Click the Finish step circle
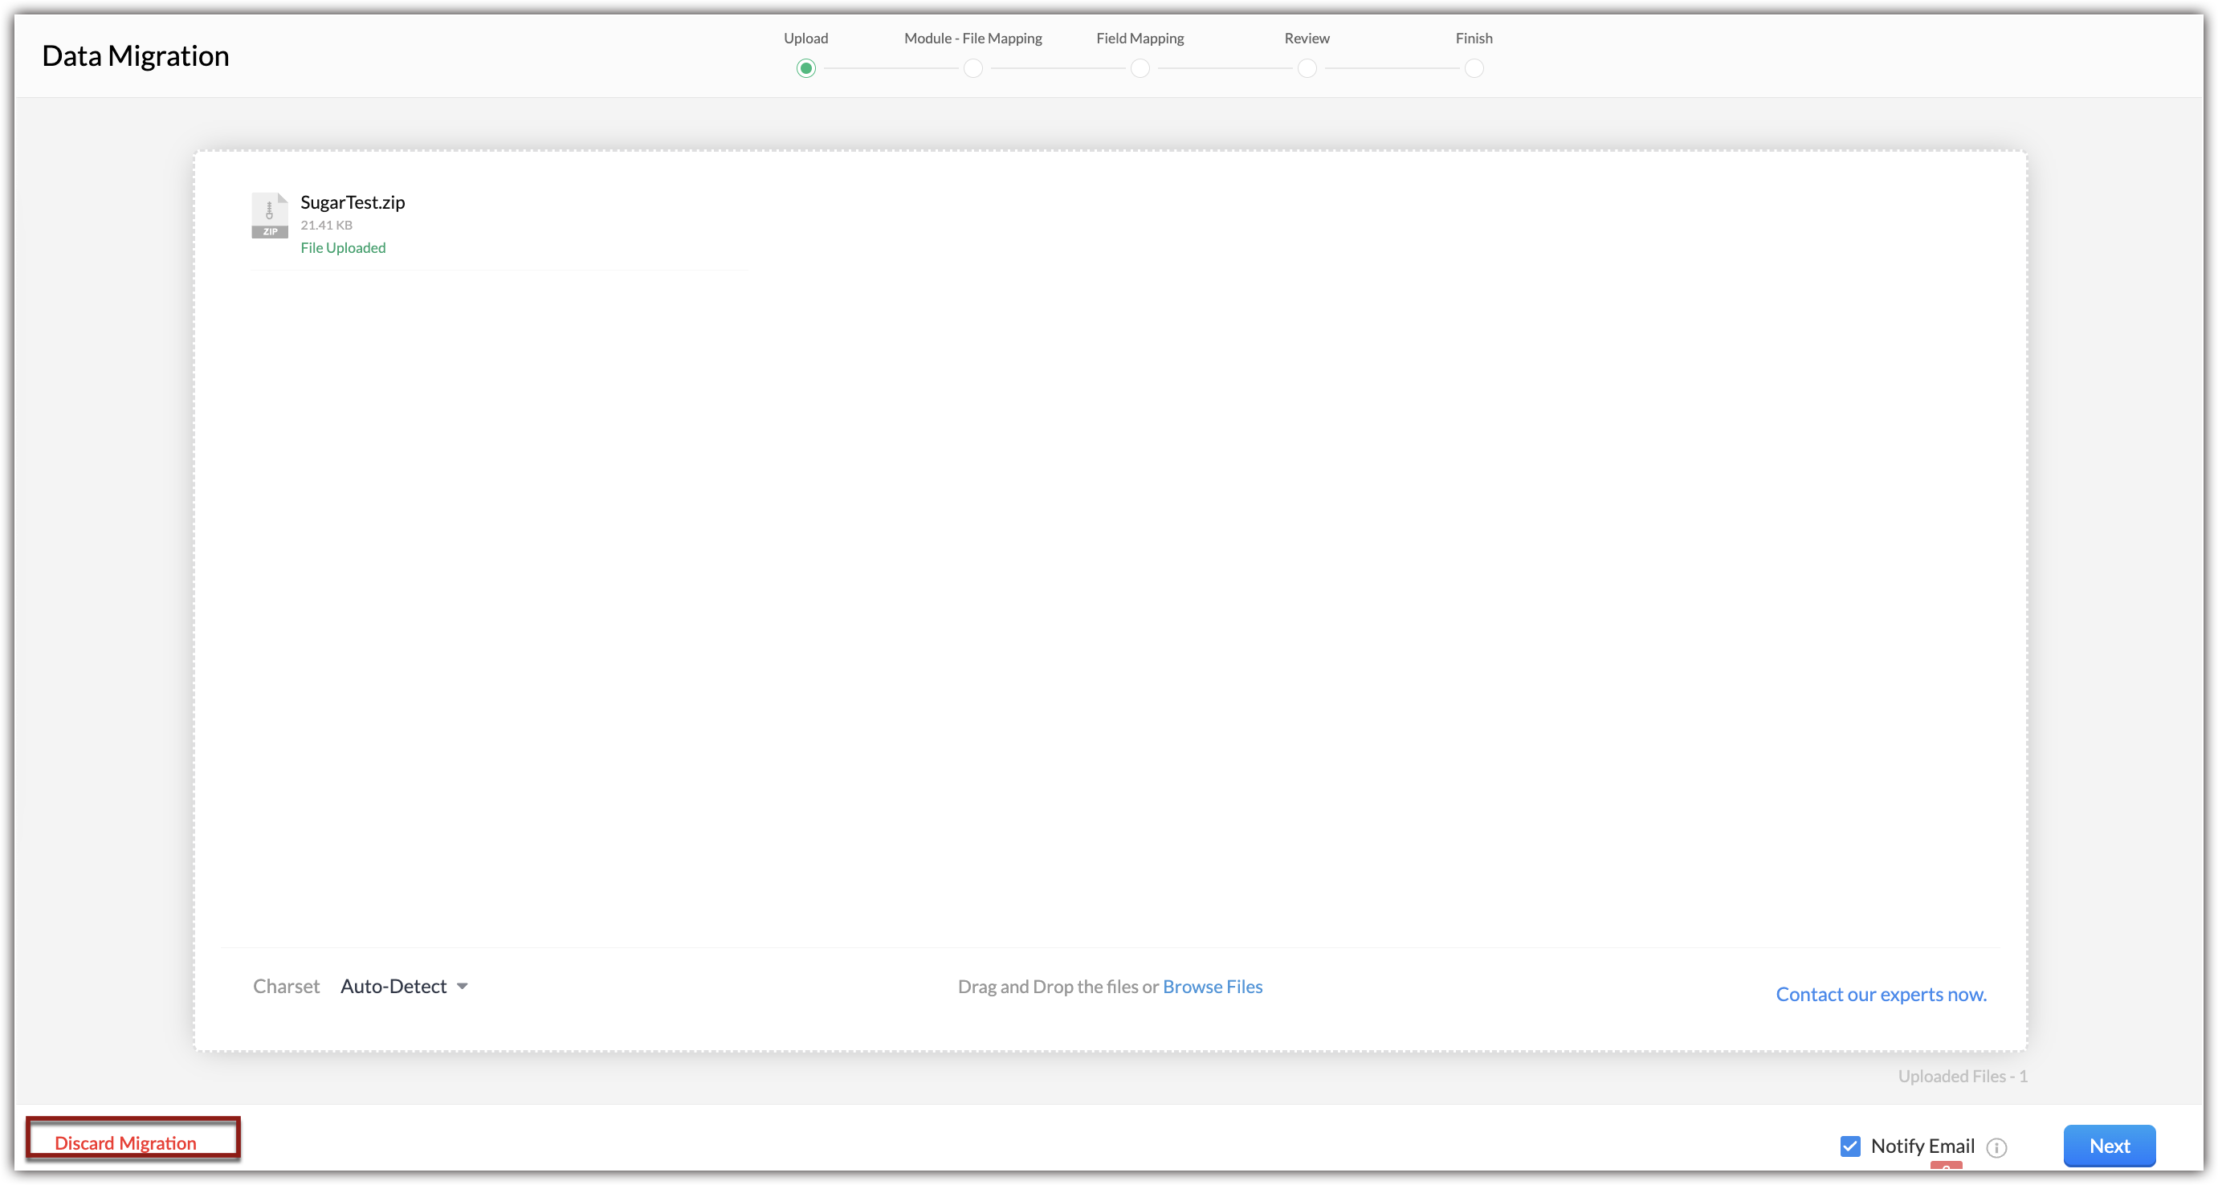This screenshot has height=1185, width=2218. (1474, 68)
